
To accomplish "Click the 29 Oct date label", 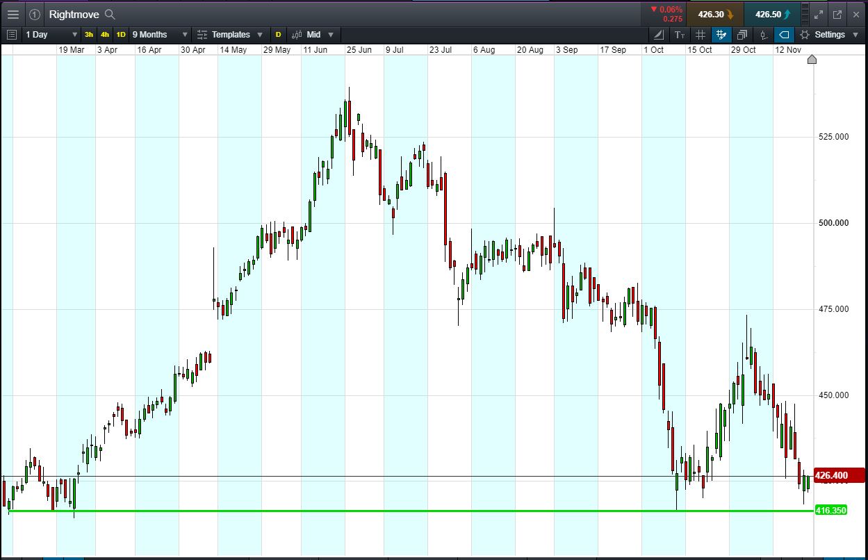I will [x=744, y=49].
